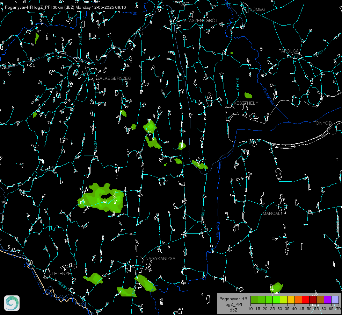This screenshot has height=315, width=342.
Task: Select the orange 40-45 dBZ swatch
Action: (x=298, y=300)
